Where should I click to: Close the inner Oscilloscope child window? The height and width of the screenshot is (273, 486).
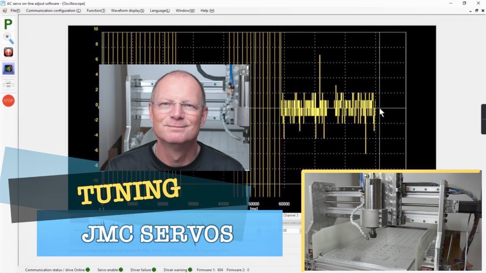coord(483,11)
